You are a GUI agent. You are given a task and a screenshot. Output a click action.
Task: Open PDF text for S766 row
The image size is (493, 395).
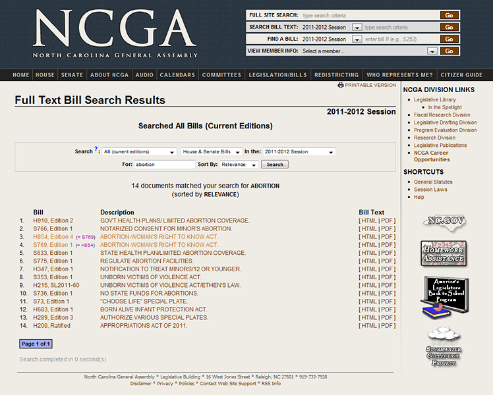(x=387, y=229)
